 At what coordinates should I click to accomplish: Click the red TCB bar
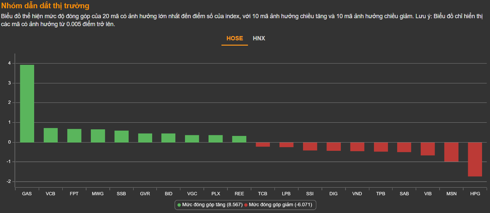pos(263,145)
